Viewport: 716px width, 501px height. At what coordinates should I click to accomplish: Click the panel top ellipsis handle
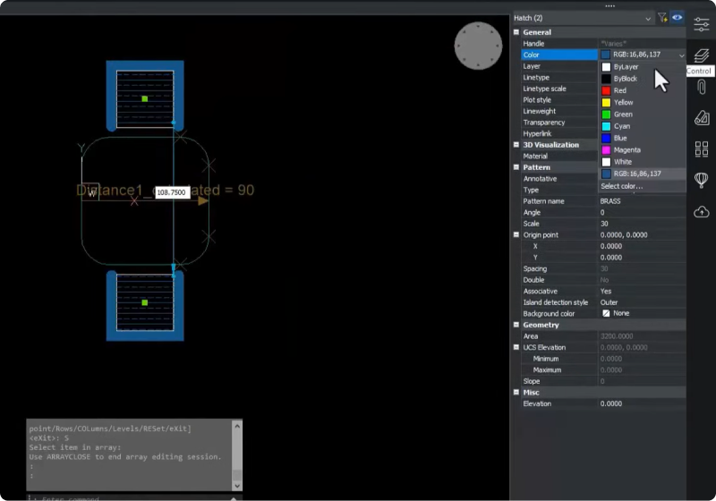click(x=609, y=6)
